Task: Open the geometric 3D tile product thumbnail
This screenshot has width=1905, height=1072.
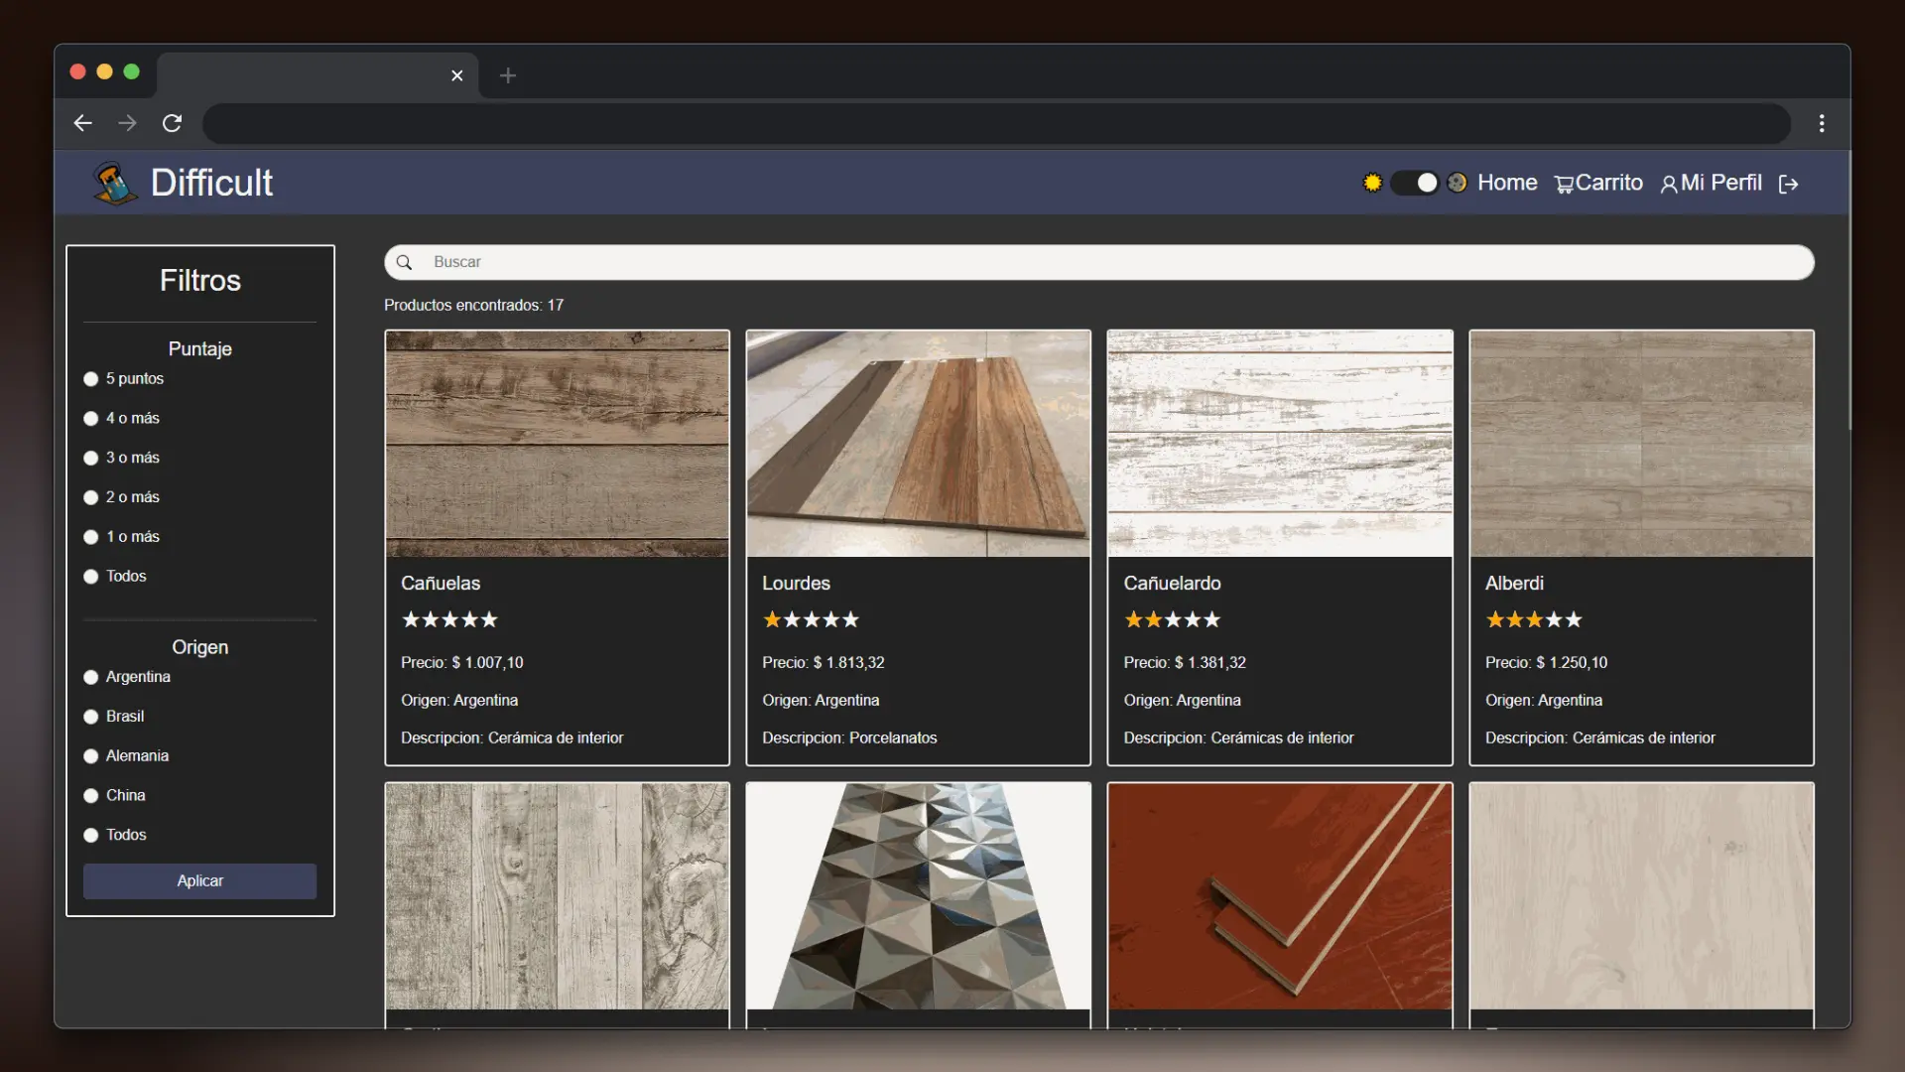Action: [918, 896]
